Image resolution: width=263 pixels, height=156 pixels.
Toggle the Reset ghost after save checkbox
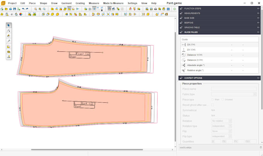[x=213, y=105]
